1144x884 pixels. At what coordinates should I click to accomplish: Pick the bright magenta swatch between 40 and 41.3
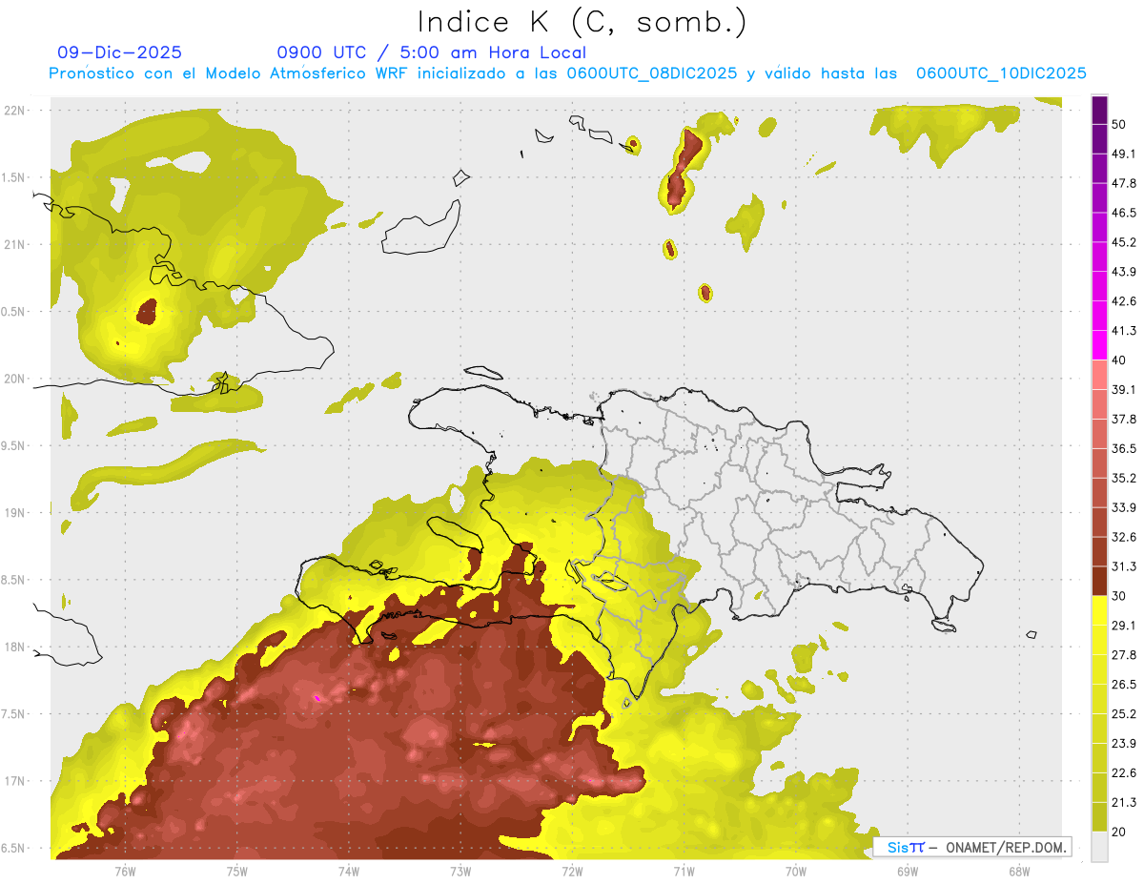(1100, 347)
